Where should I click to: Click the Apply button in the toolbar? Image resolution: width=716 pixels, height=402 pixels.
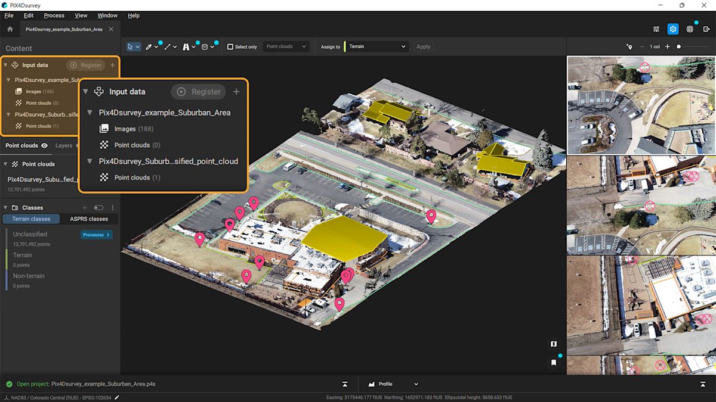pos(423,46)
